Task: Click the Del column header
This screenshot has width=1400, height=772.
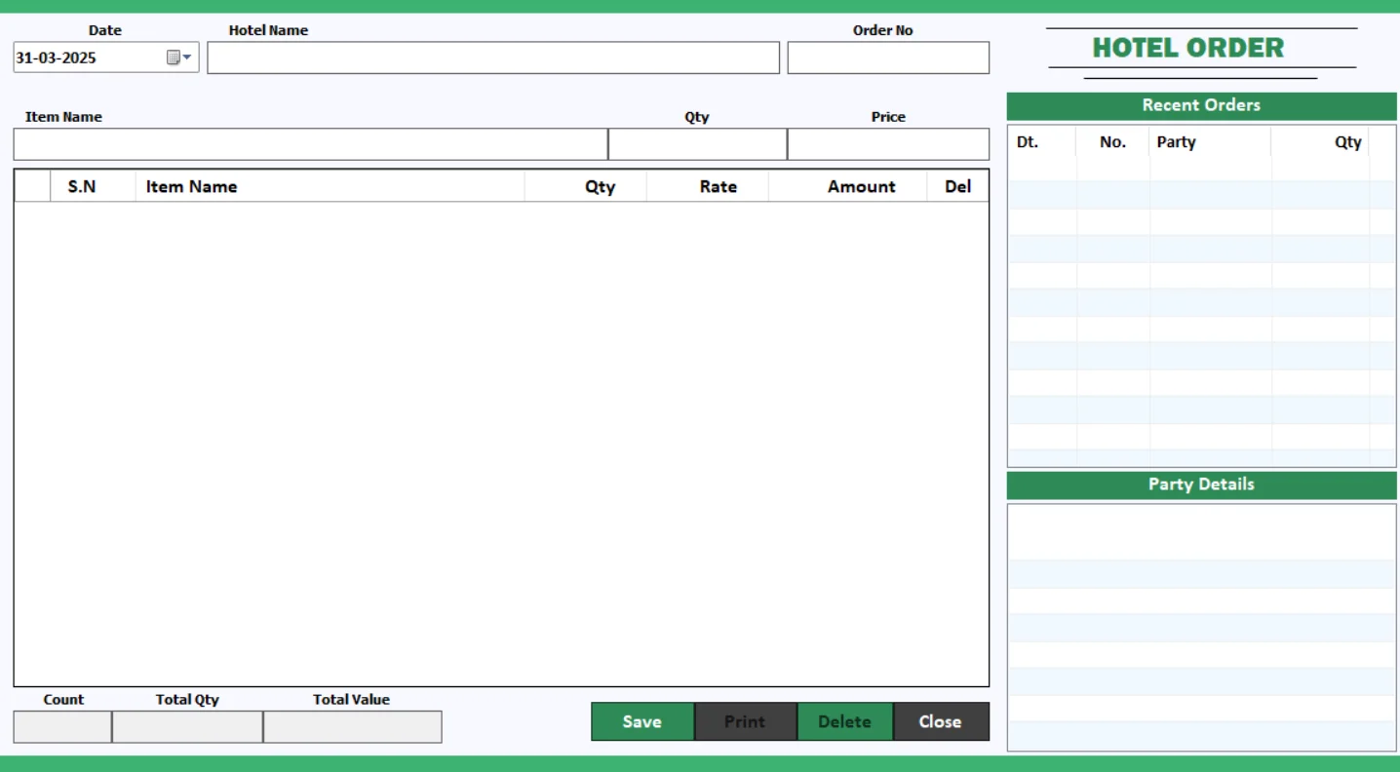Action: (x=957, y=186)
